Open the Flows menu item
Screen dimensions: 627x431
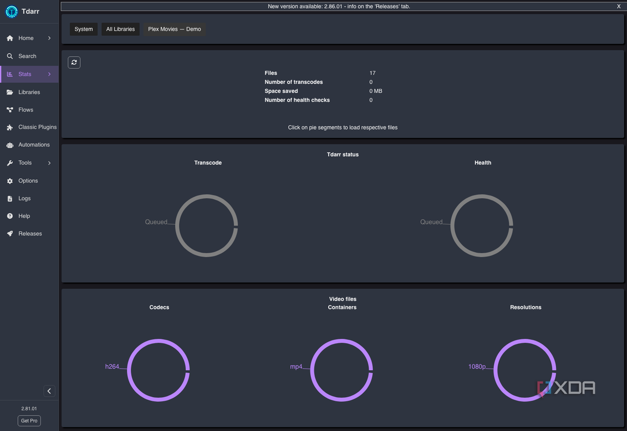coord(29,110)
